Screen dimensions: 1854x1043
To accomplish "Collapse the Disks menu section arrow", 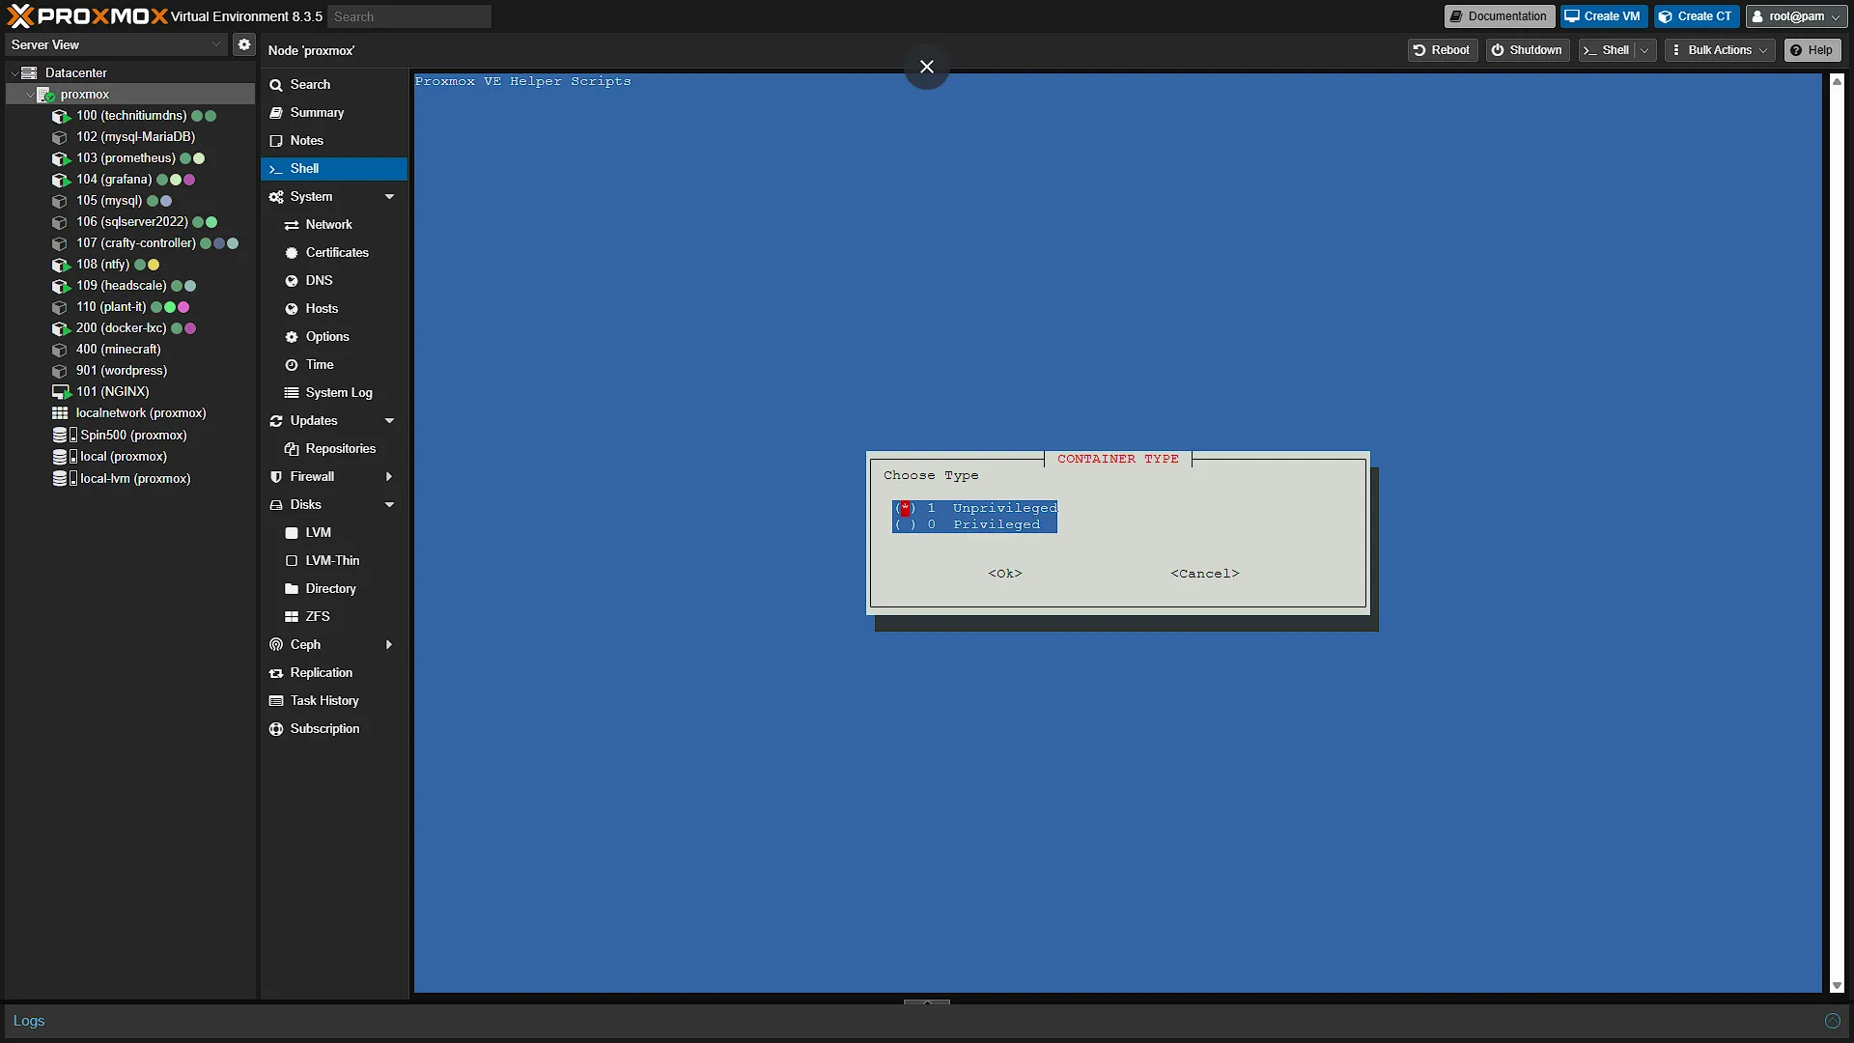I will pos(389,505).
